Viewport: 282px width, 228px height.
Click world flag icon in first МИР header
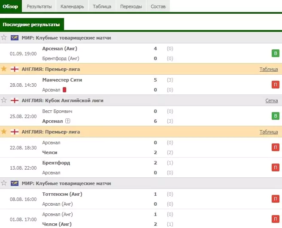click(15, 38)
